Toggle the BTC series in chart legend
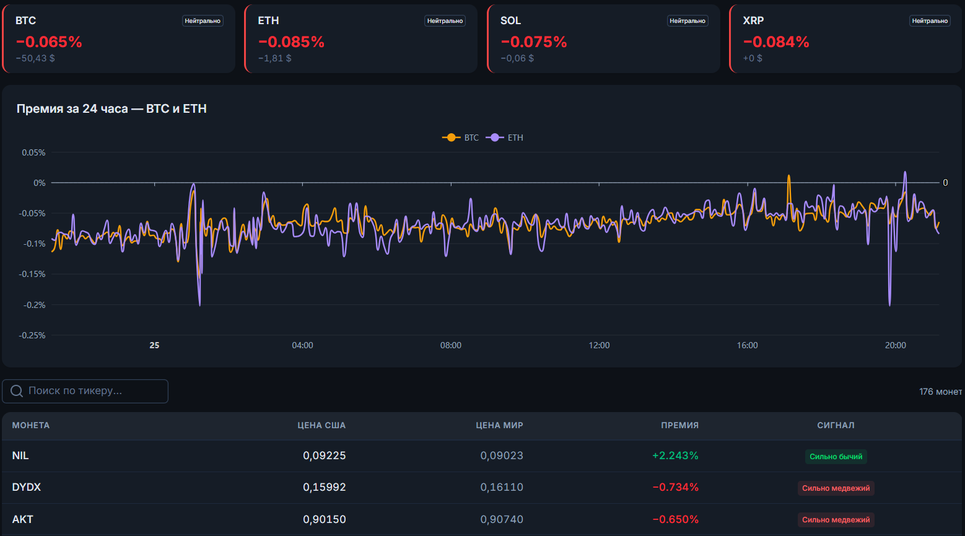 (x=460, y=138)
